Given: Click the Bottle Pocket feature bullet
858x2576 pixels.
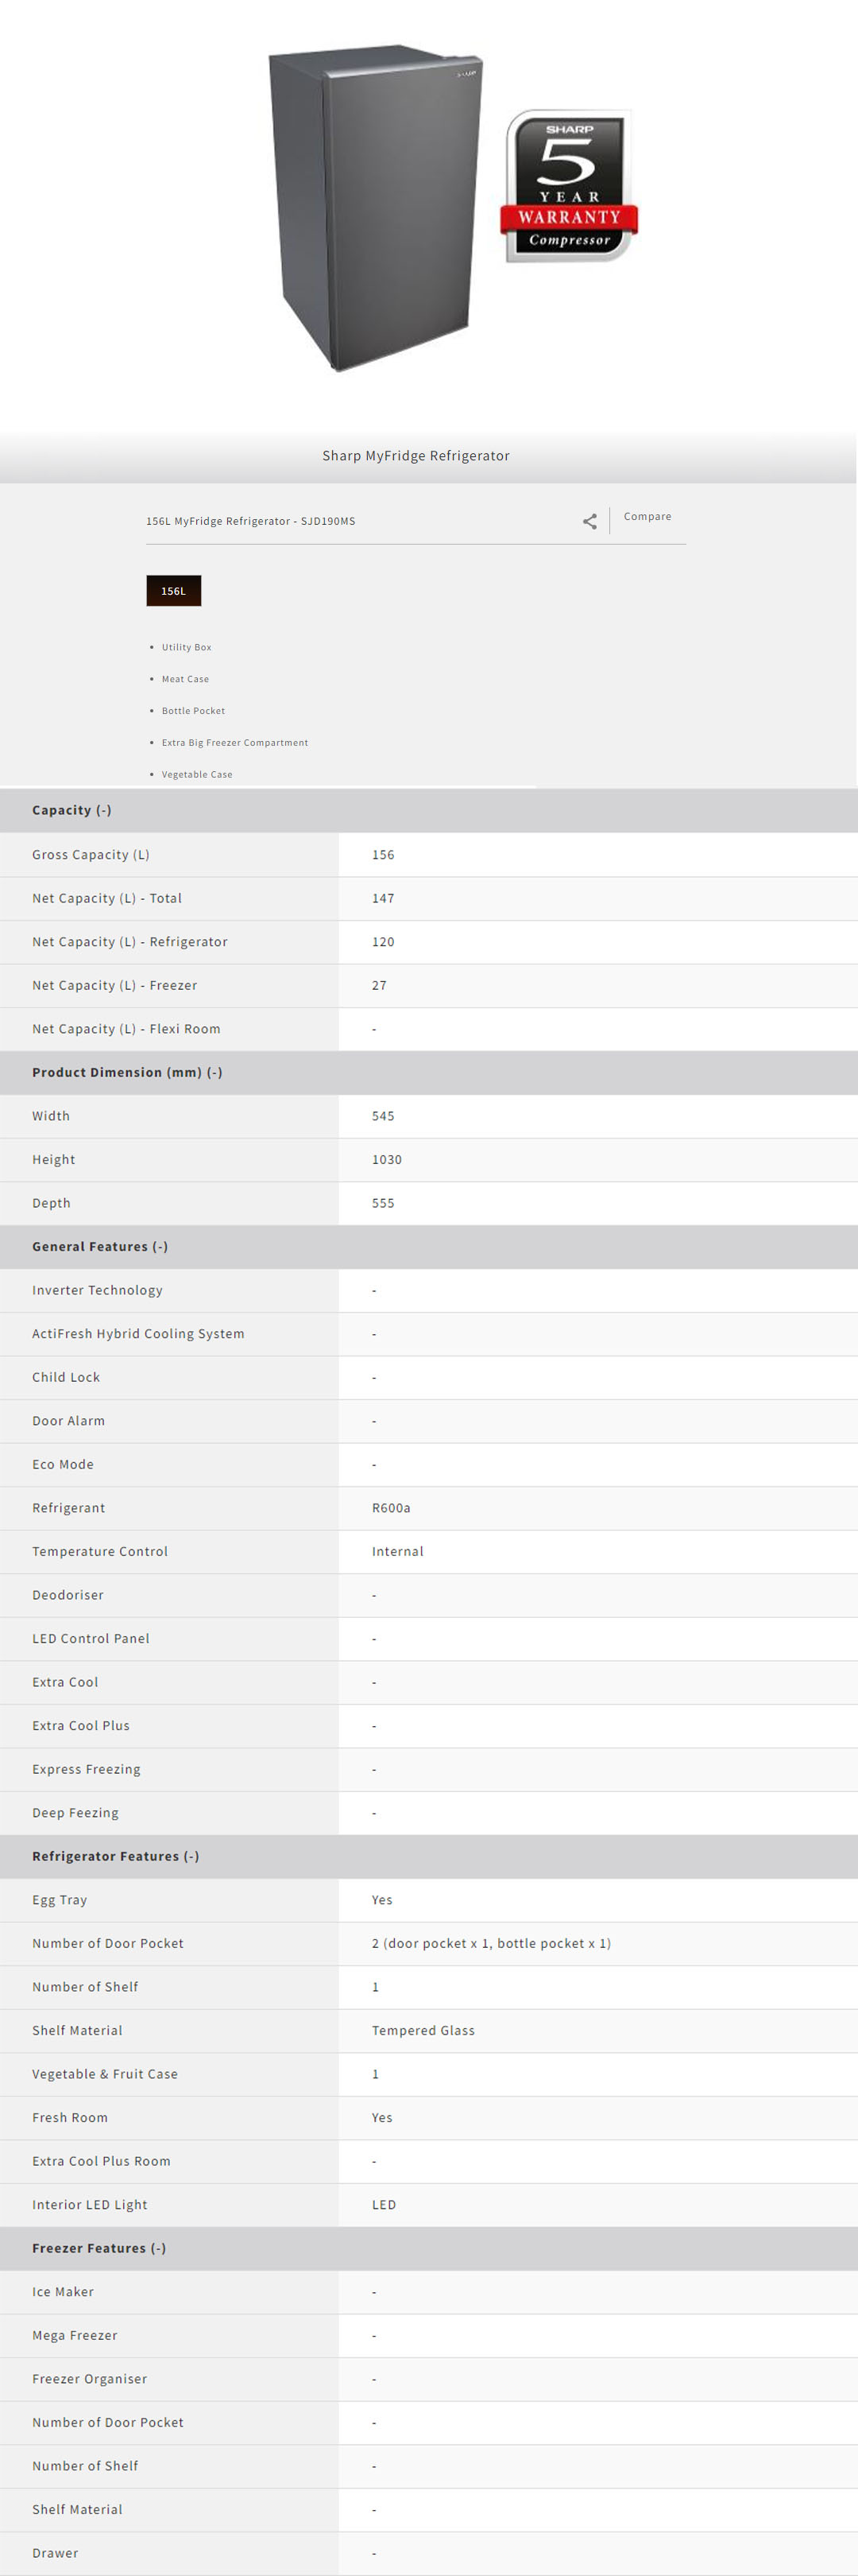Looking at the screenshot, I should [194, 711].
